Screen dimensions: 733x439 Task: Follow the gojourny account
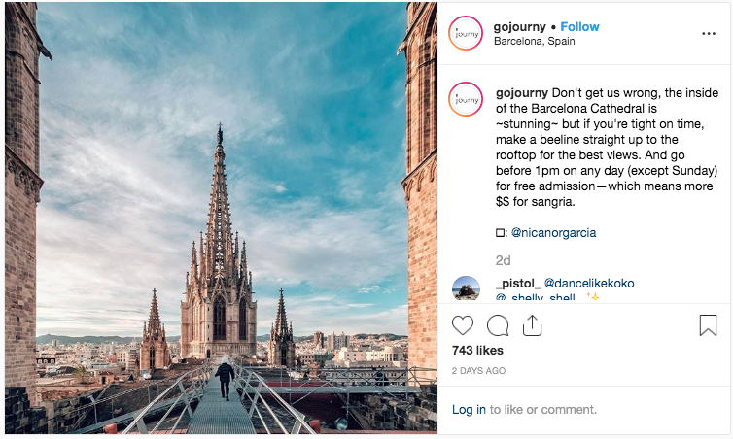[x=580, y=26]
